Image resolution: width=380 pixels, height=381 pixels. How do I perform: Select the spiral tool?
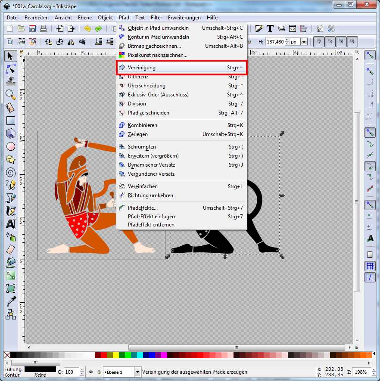pyautogui.click(x=10, y=173)
